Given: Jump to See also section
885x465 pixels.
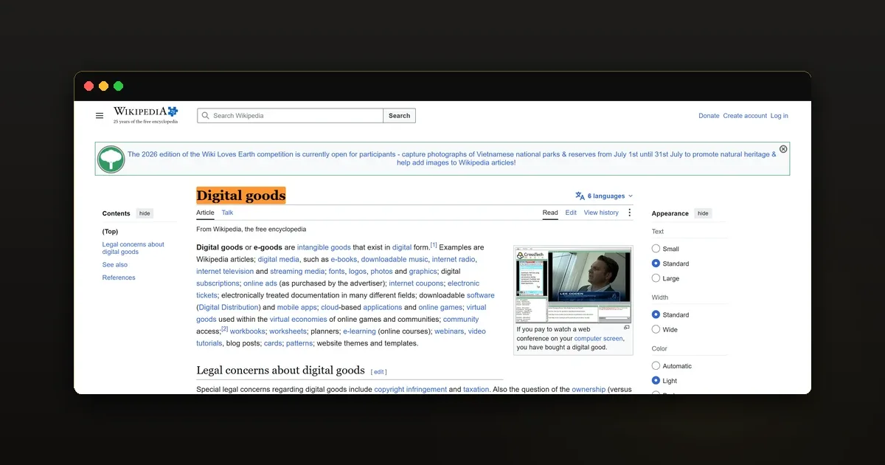Looking at the screenshot, I should [x=115, y=265].
